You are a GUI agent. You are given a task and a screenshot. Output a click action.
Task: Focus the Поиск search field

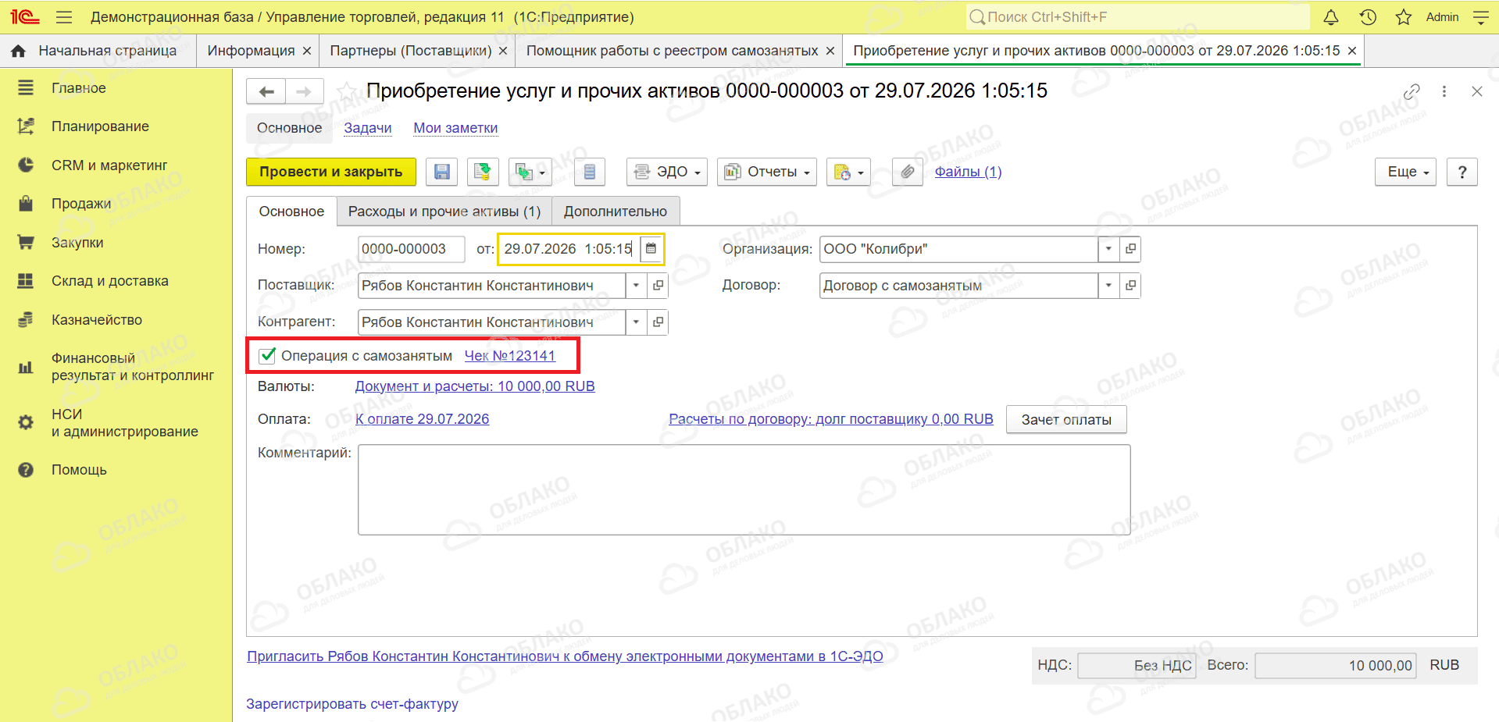point(1137,17)
